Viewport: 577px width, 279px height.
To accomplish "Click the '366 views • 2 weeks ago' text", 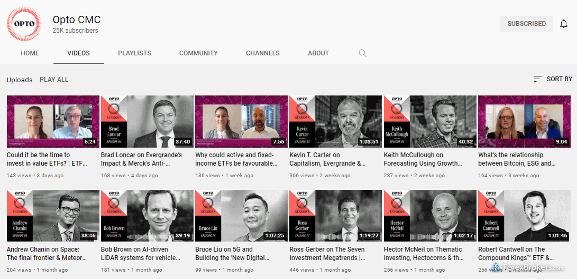I will click(320, 176).
